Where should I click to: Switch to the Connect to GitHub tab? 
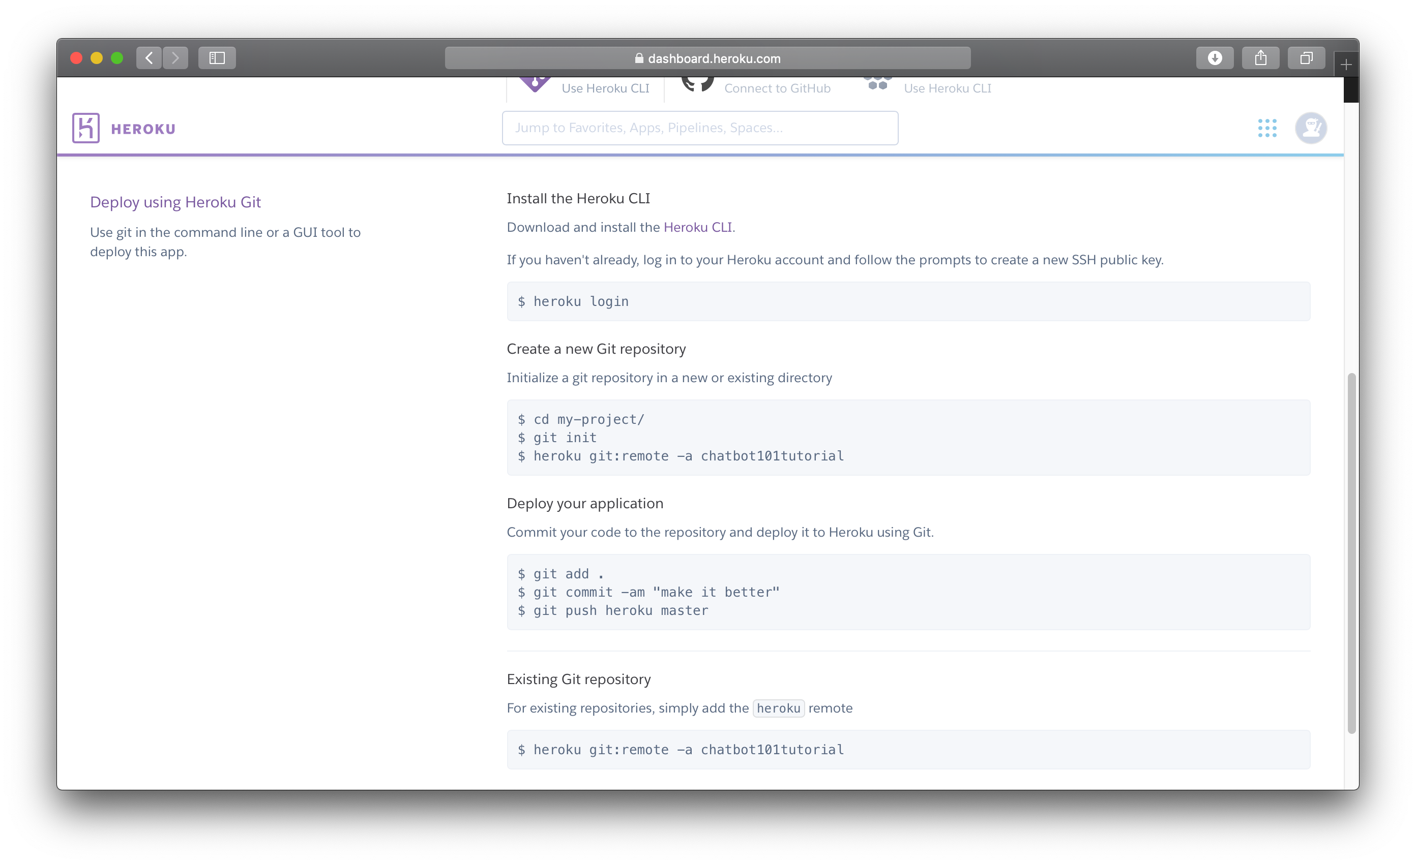click(777, 88)
